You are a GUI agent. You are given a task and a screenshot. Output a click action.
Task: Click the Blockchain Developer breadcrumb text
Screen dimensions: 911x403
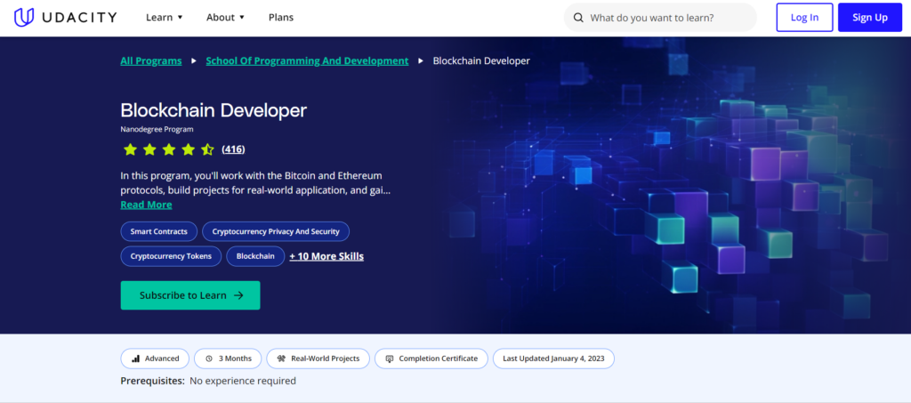point(481,61)
